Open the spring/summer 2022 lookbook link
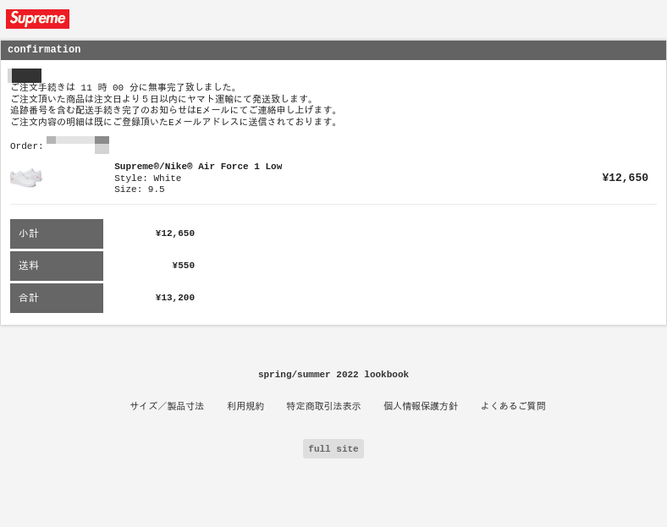Viewport: 667px width, 527px height. click(333, 375)
